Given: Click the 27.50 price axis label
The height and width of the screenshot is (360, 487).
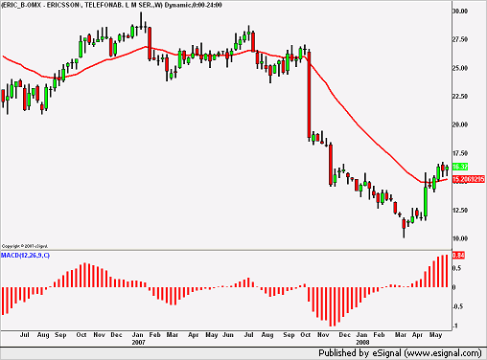Looking at the screenshot, I should pos(460,39).
